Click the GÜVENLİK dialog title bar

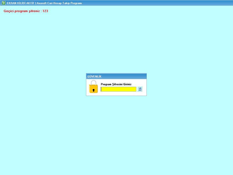point(116,76)
